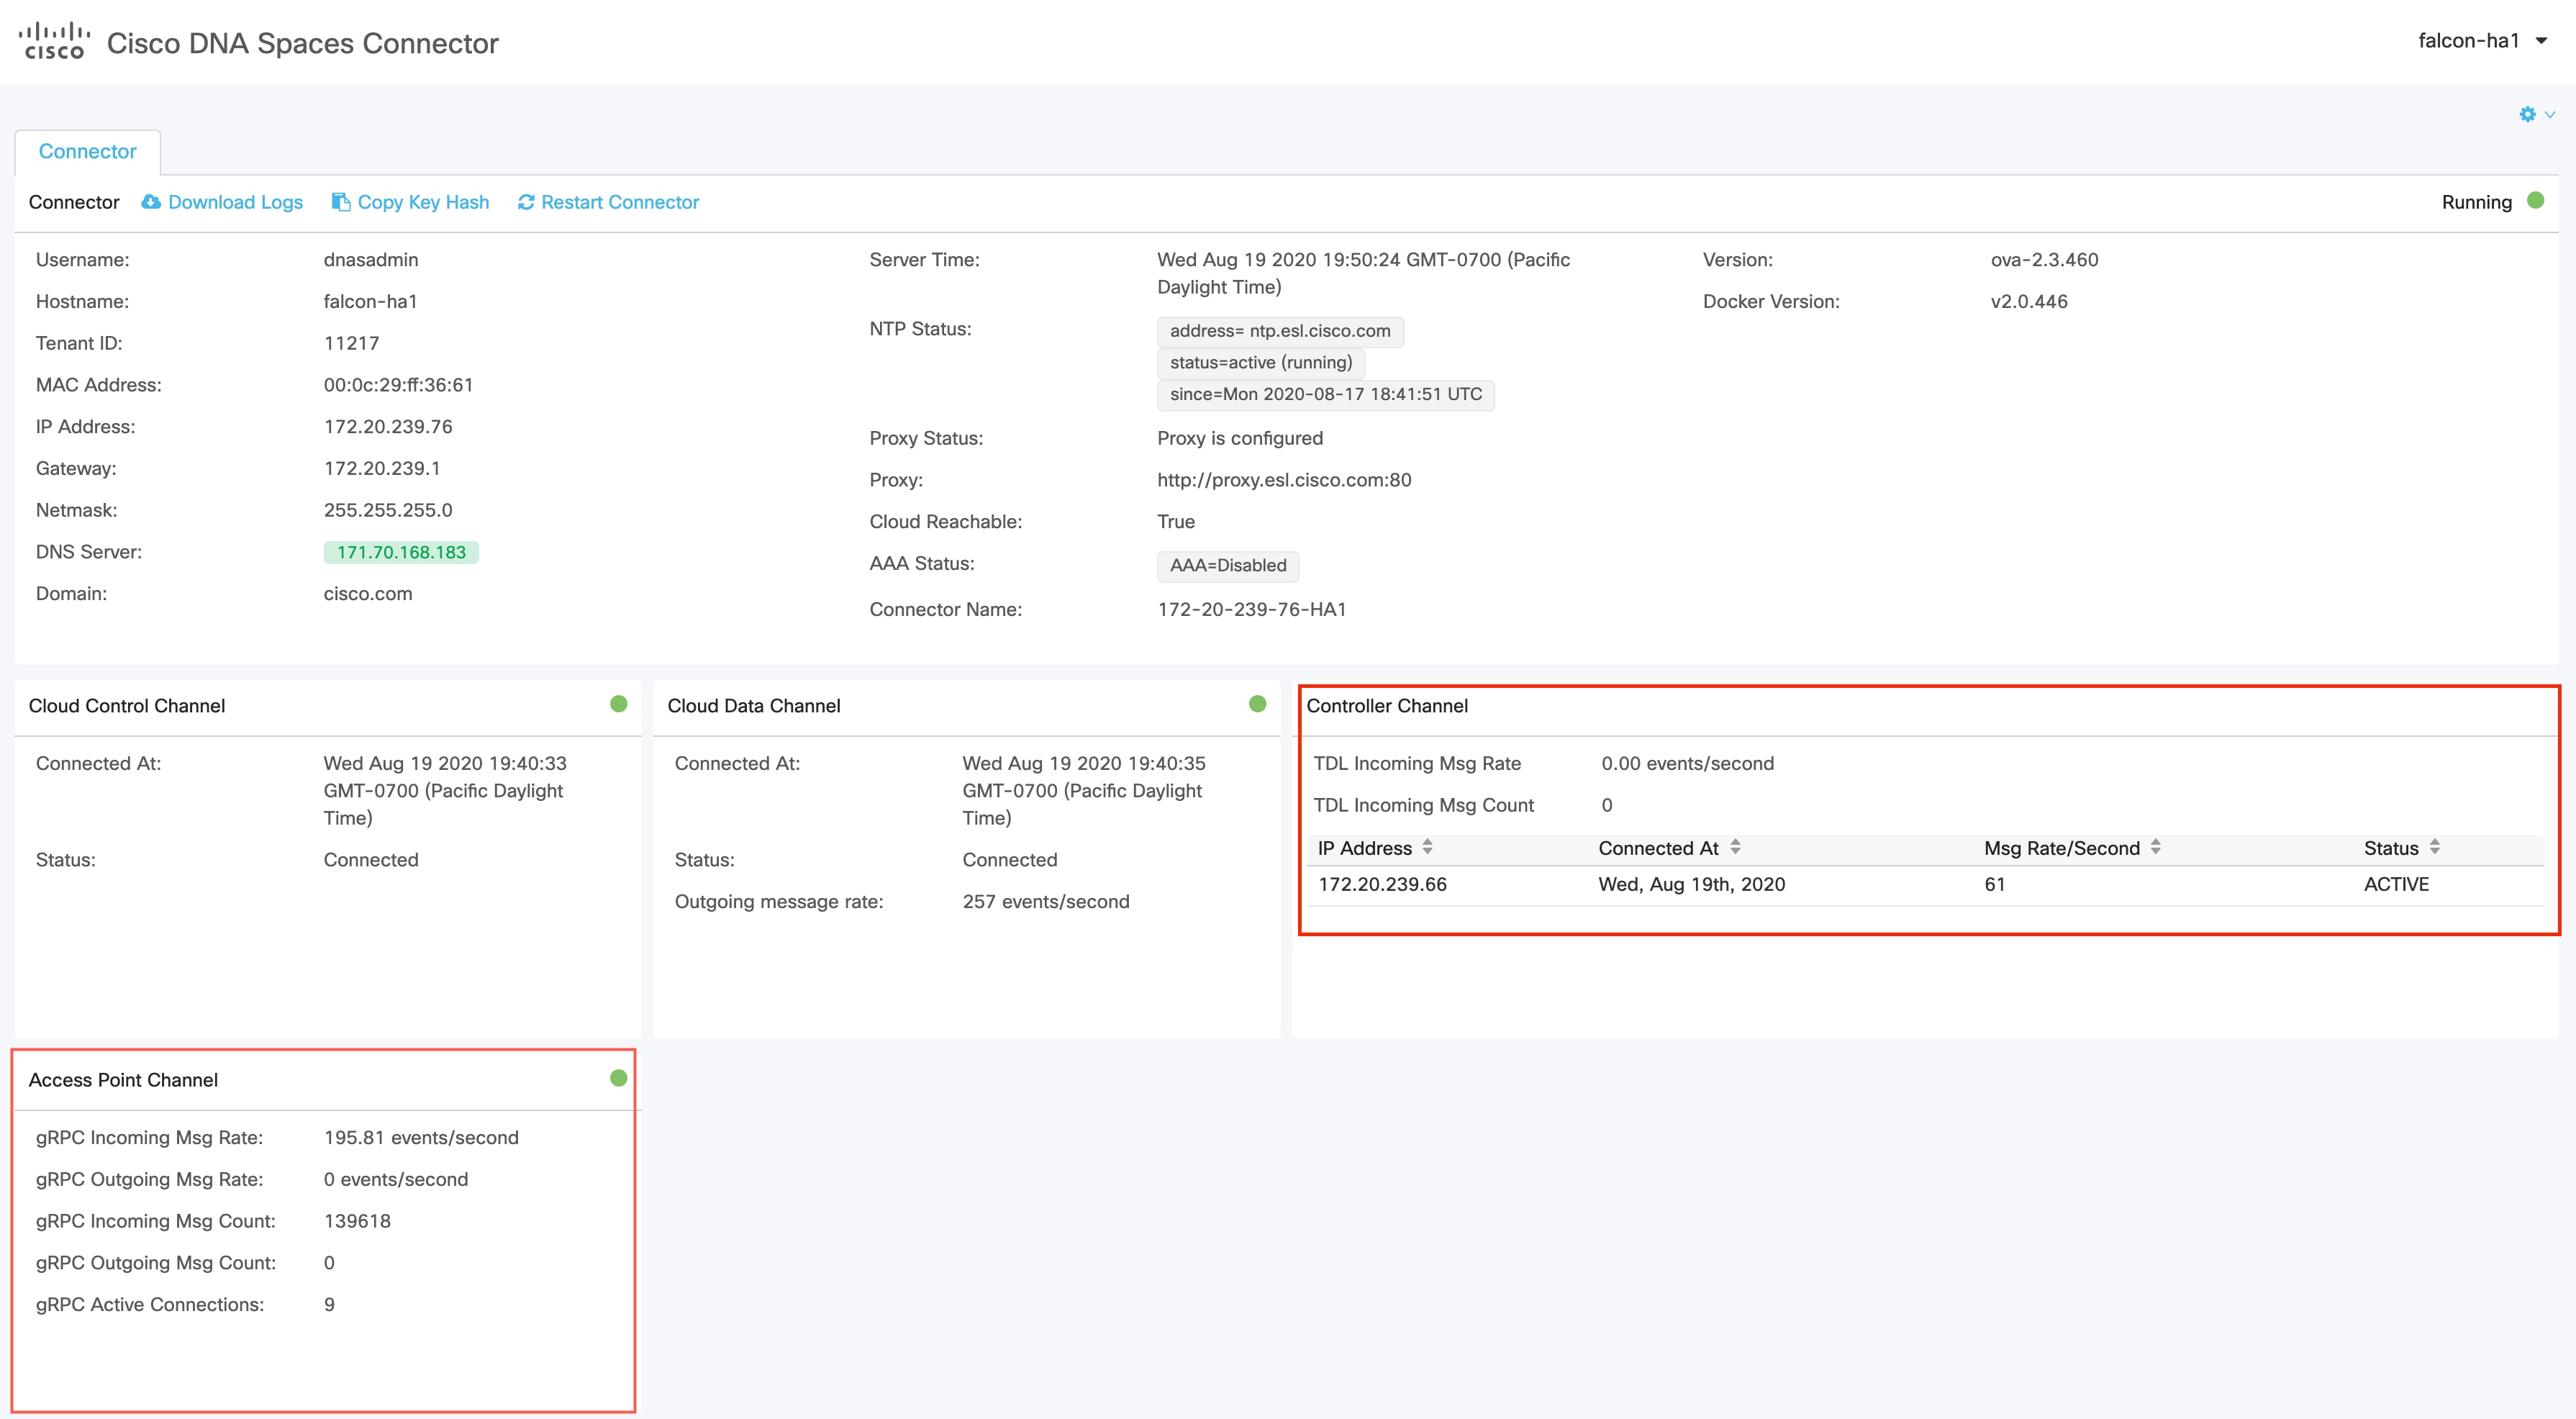Select the Connector tab
This screenshot has width=2576, height=1419.
click(x=87, y=152)
